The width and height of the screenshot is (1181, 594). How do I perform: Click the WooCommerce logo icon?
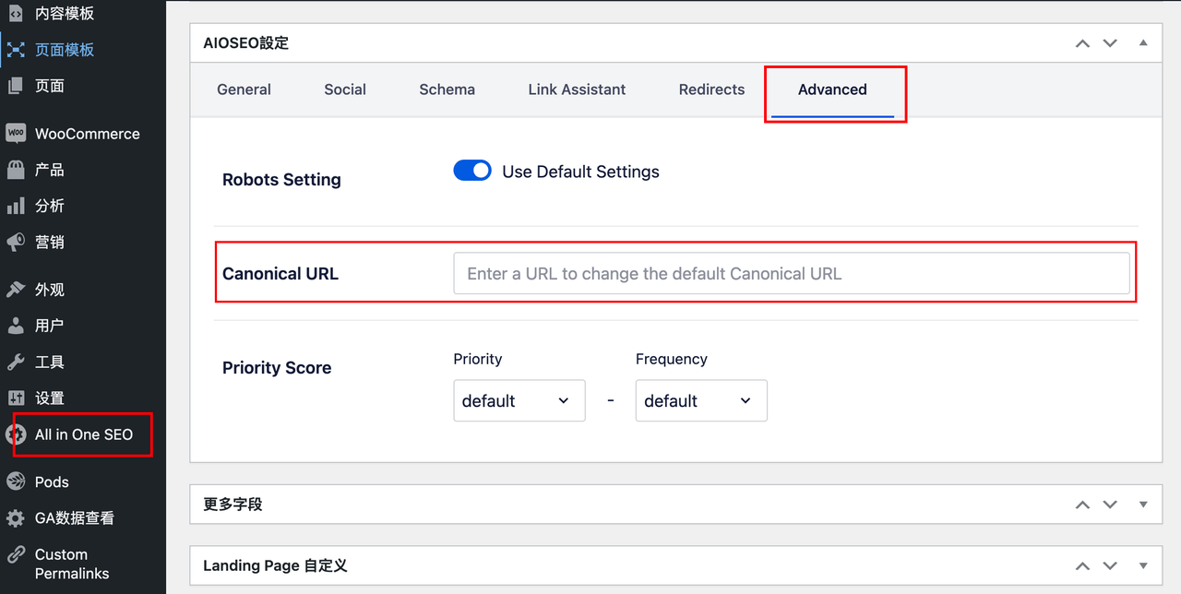pyautogui.click(x=16, y=134)
